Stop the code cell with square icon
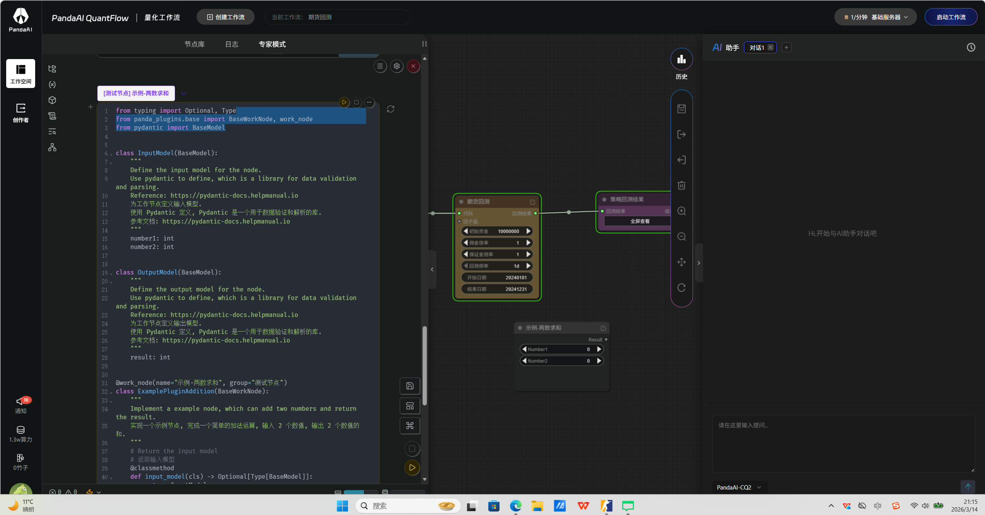Viewport: 985px width, 515px height. coord(357,102)
